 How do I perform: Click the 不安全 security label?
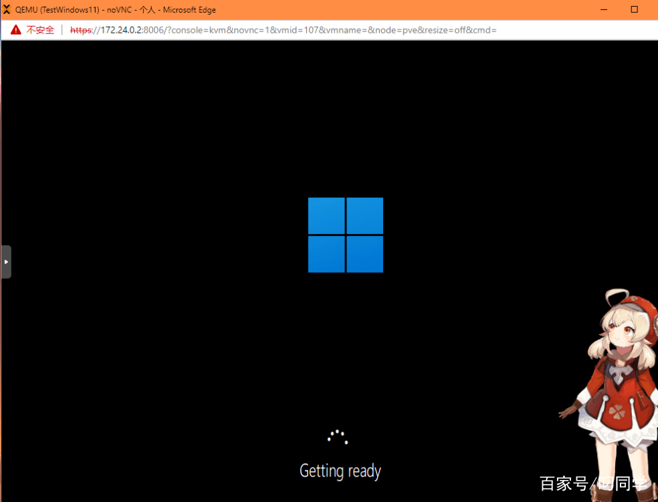(40, 30)
